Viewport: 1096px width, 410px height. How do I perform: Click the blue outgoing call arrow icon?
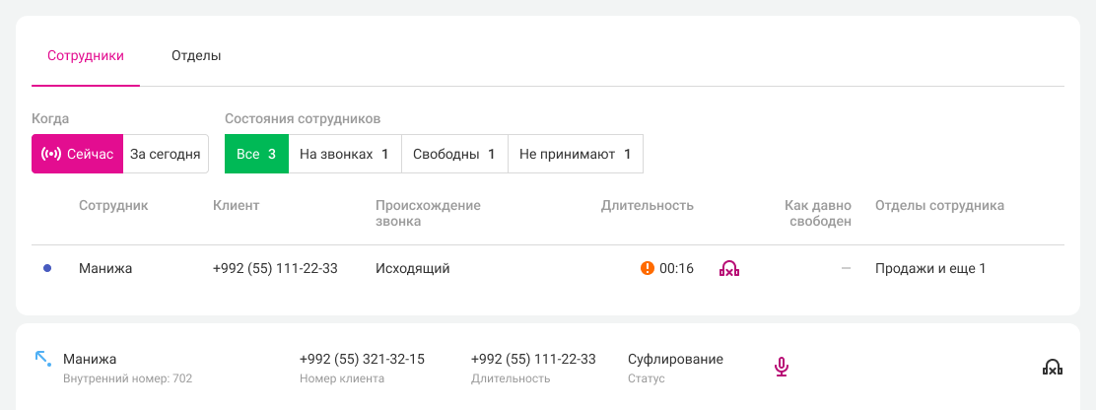[42, 359]
